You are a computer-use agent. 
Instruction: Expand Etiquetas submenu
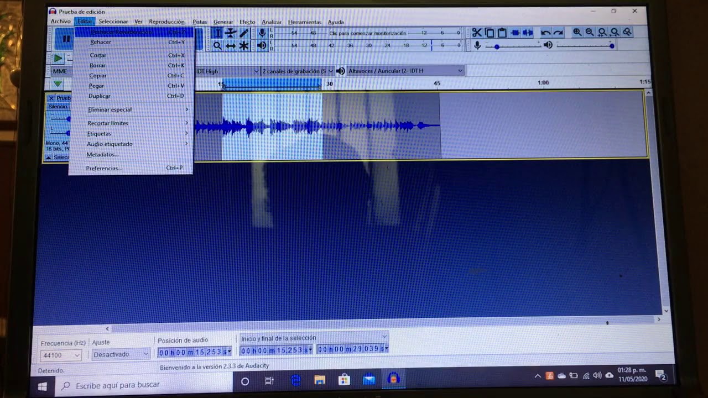[x=132, y=134]
